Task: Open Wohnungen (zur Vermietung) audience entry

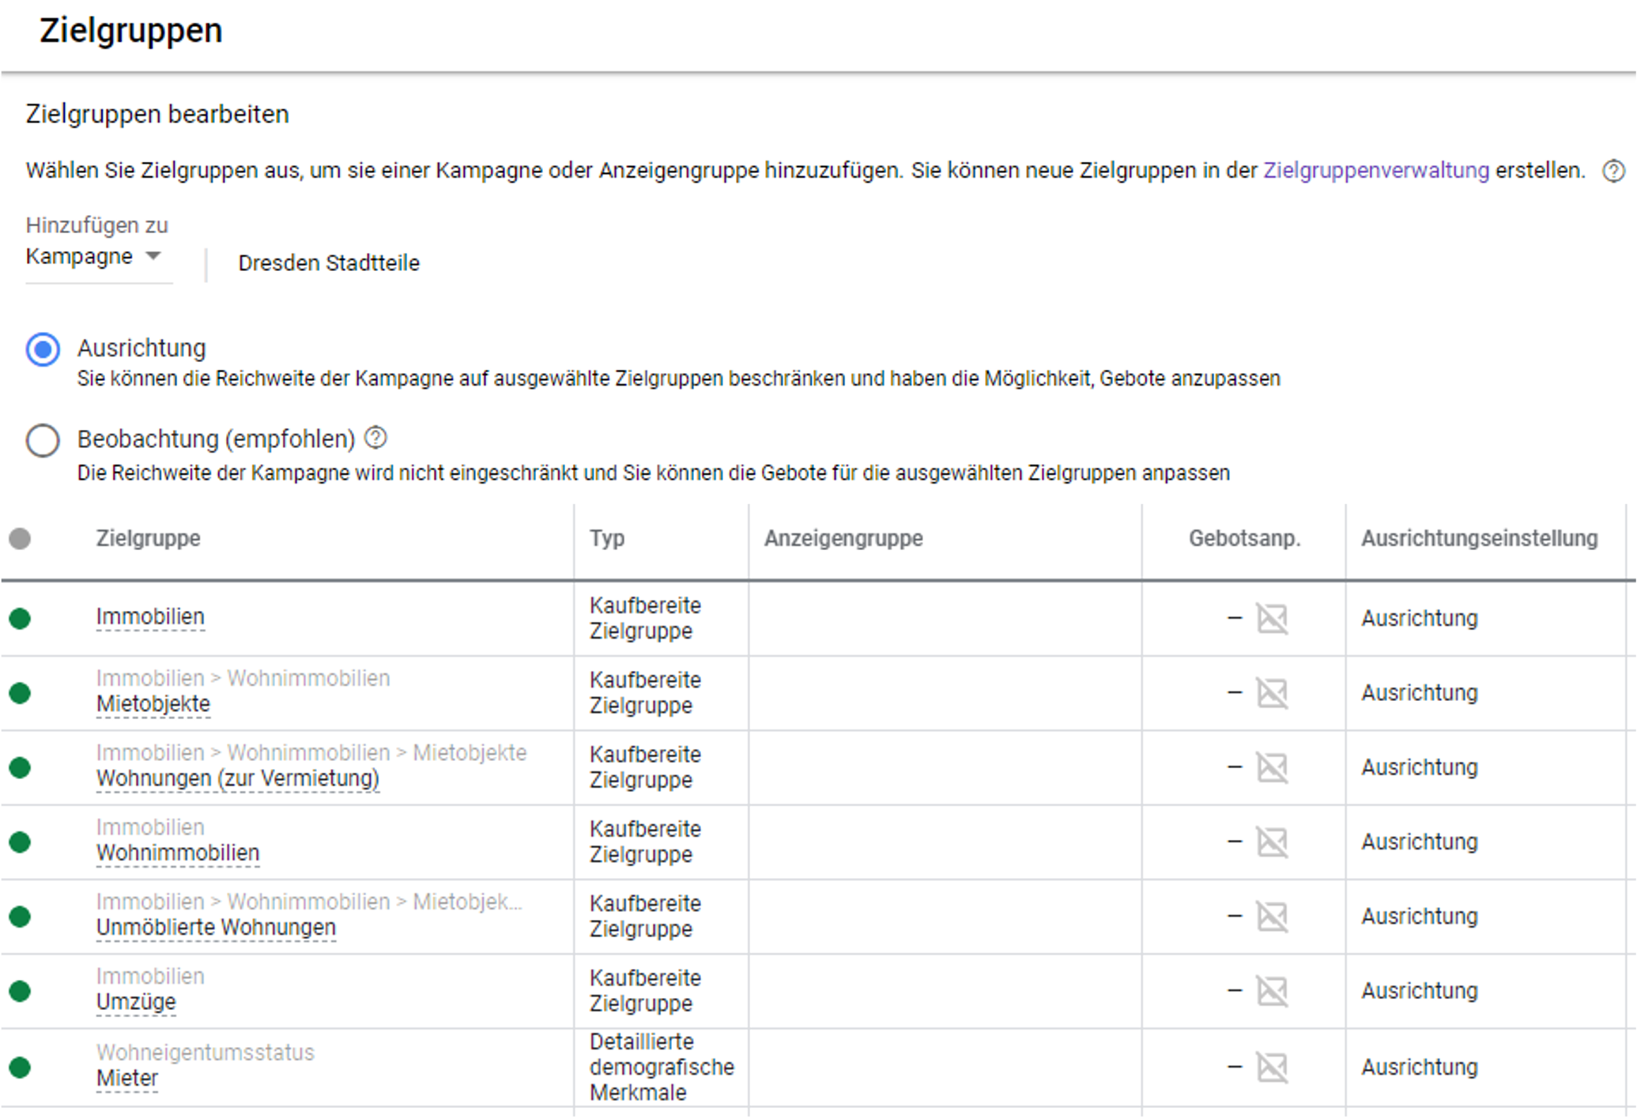Action: (238, 778)
